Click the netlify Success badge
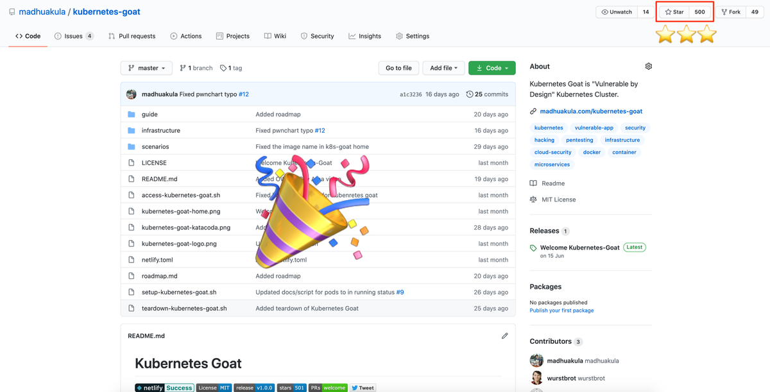 click(x=164, y=388)
